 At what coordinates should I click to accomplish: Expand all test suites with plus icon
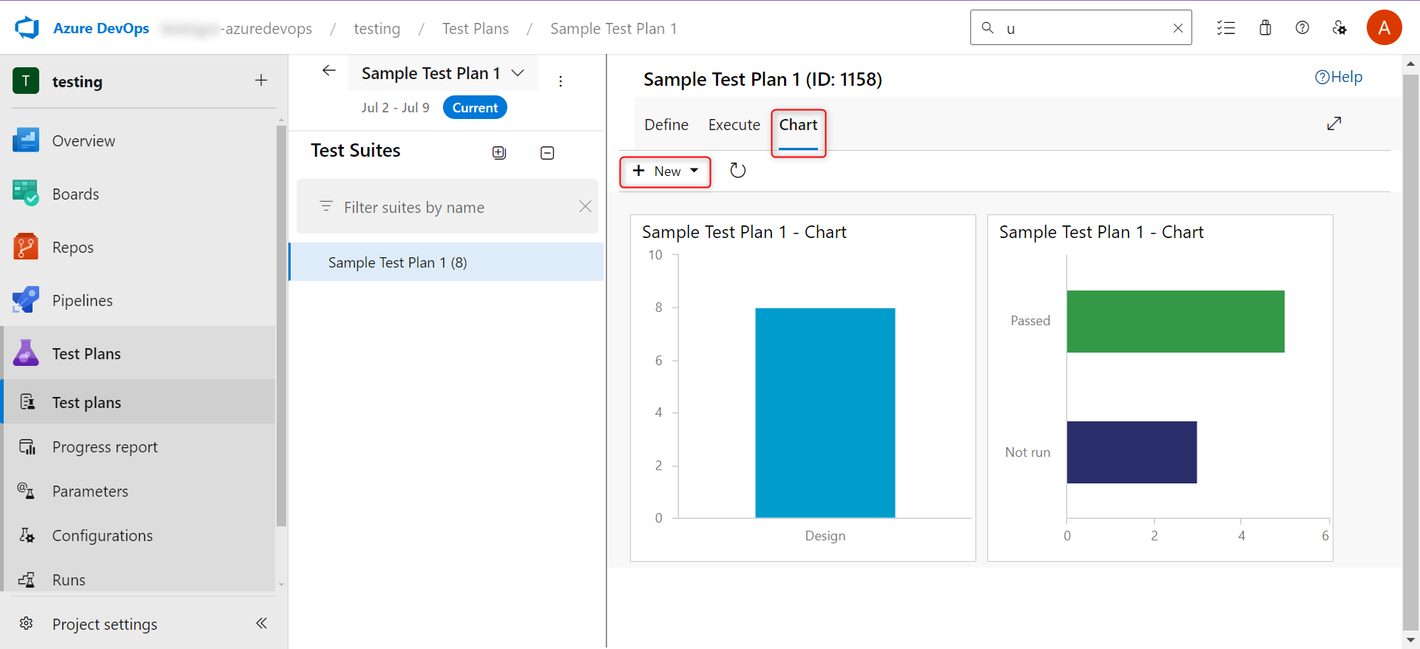point(499,153)
